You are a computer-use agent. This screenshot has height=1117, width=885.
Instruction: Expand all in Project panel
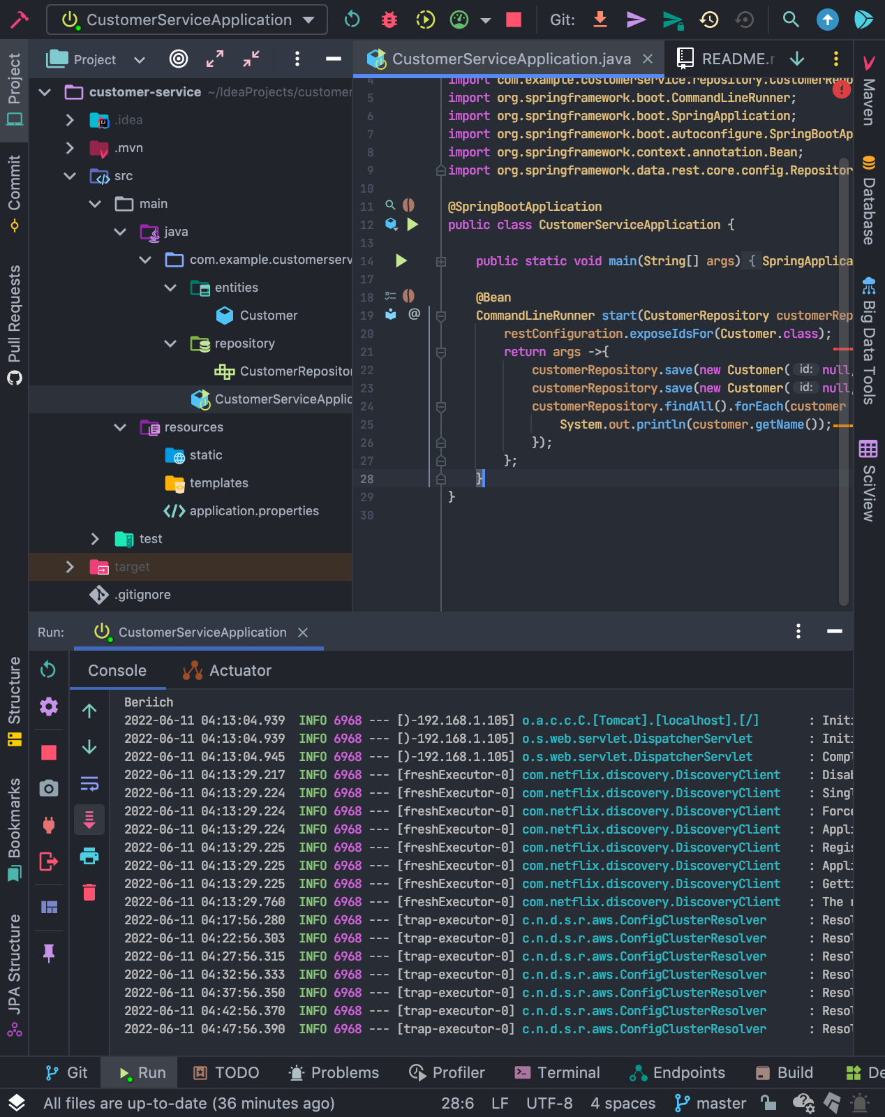[x=215, y=59]
